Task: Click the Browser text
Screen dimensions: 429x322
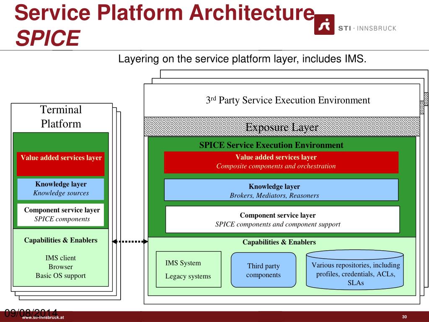Action: (60, 267)
